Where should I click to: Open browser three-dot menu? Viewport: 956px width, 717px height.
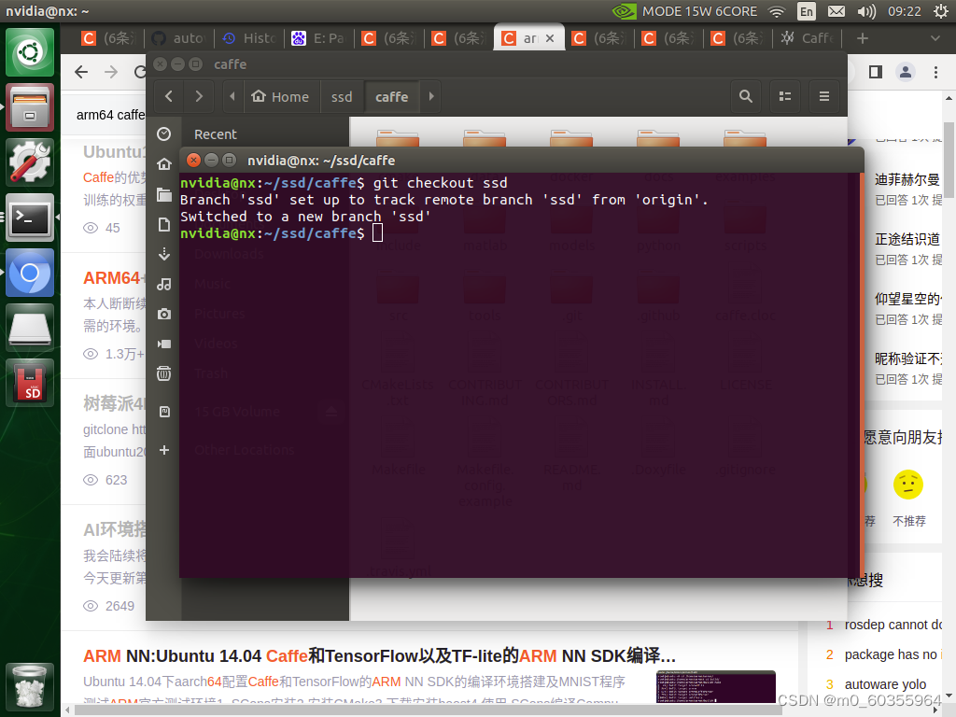[935, 72]
